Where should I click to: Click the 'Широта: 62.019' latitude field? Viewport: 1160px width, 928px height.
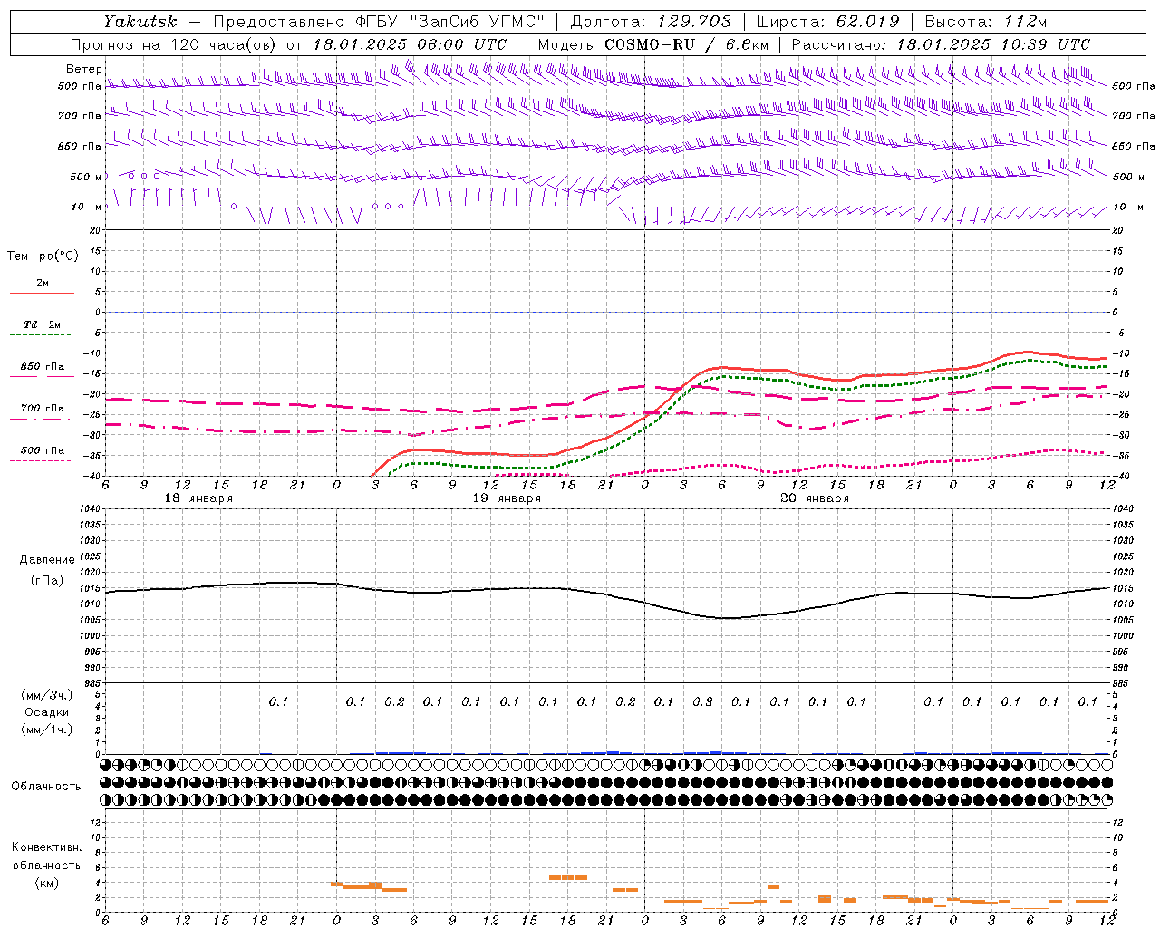(827, 22)
